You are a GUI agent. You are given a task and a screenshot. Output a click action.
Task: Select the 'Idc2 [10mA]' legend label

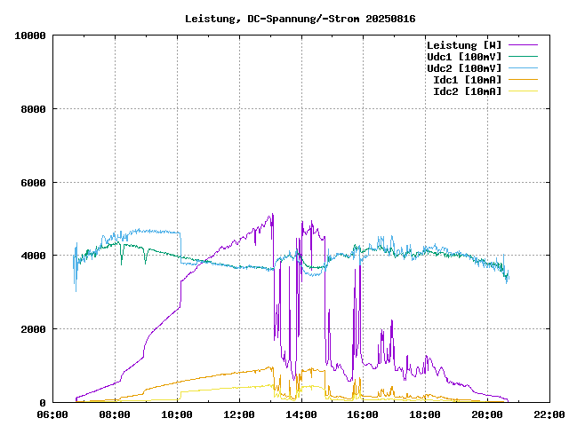(467, 91)
